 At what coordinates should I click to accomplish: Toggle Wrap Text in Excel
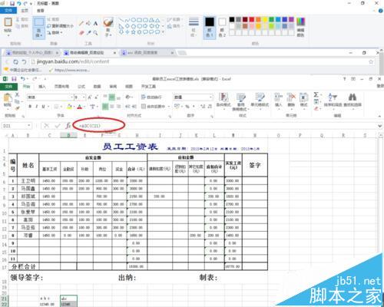[x=151, y=97]
